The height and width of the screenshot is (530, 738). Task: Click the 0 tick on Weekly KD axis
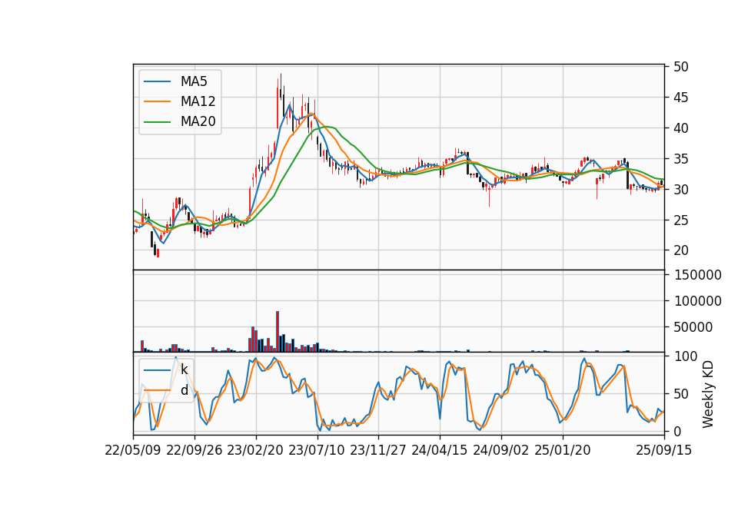tap(677, 431)
